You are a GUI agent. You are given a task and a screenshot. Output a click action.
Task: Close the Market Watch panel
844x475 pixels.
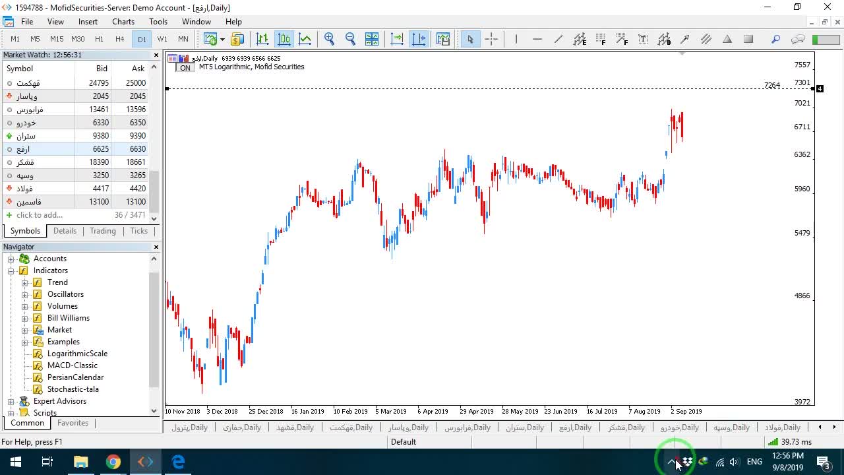156,55
